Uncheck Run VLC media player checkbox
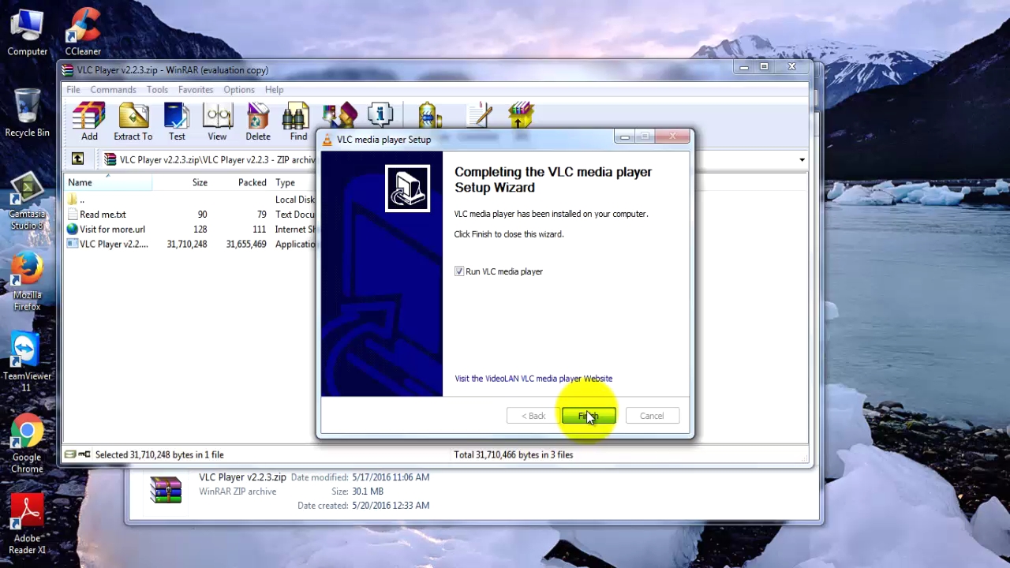The image size is (1010, 568). coord(459,271)
